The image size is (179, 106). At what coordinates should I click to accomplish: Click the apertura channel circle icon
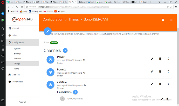point(50,85)
